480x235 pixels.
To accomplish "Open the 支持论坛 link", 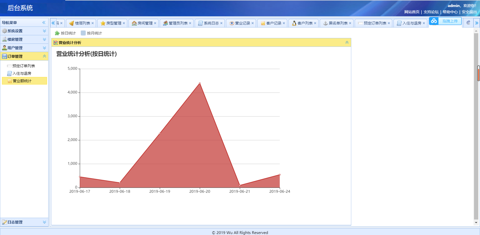I will (431, 12).
